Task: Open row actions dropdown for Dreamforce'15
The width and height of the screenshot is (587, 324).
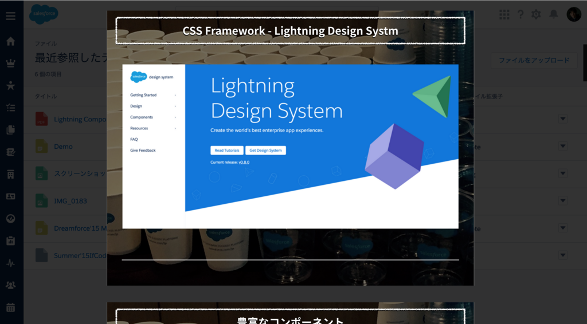Action: [563, 228]
